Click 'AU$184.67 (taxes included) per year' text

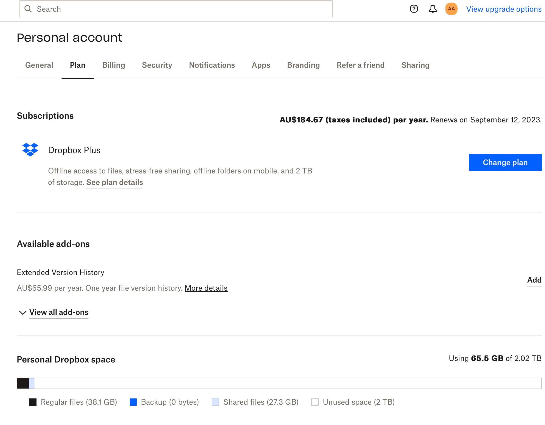pos(354,120)
